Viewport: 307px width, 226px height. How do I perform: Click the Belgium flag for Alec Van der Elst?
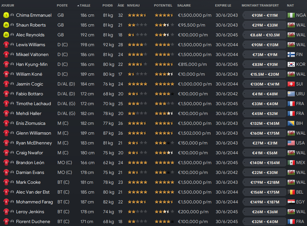291,192
